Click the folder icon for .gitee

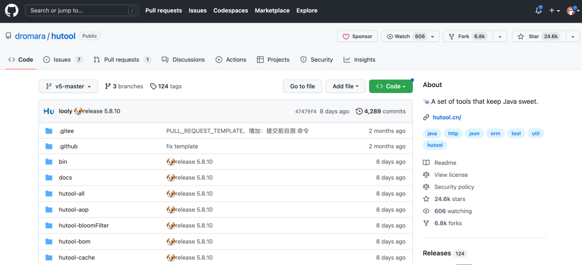coord(49,131)
